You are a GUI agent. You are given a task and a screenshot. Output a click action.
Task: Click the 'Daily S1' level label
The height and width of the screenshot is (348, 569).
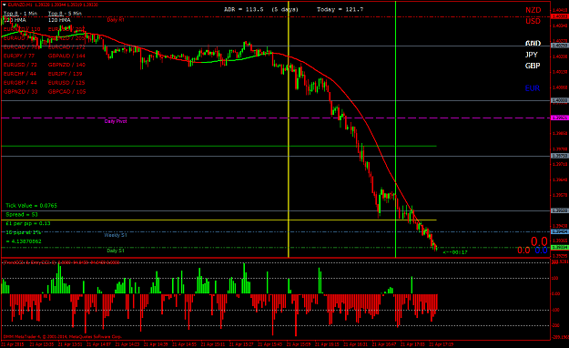pos(116,251)
